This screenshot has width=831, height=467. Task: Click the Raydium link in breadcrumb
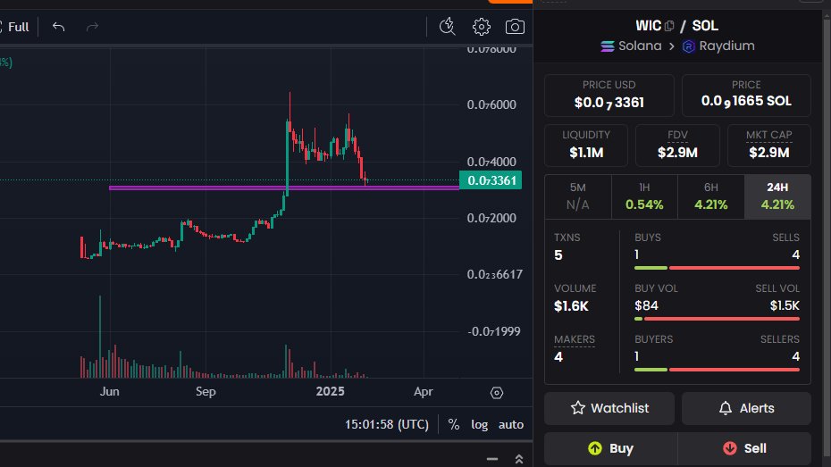[726, 46]
